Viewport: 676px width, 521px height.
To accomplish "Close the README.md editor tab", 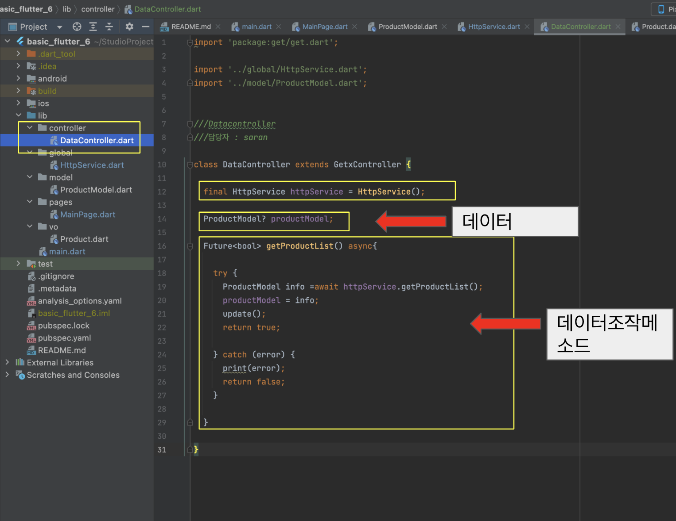I will (218, 27).
